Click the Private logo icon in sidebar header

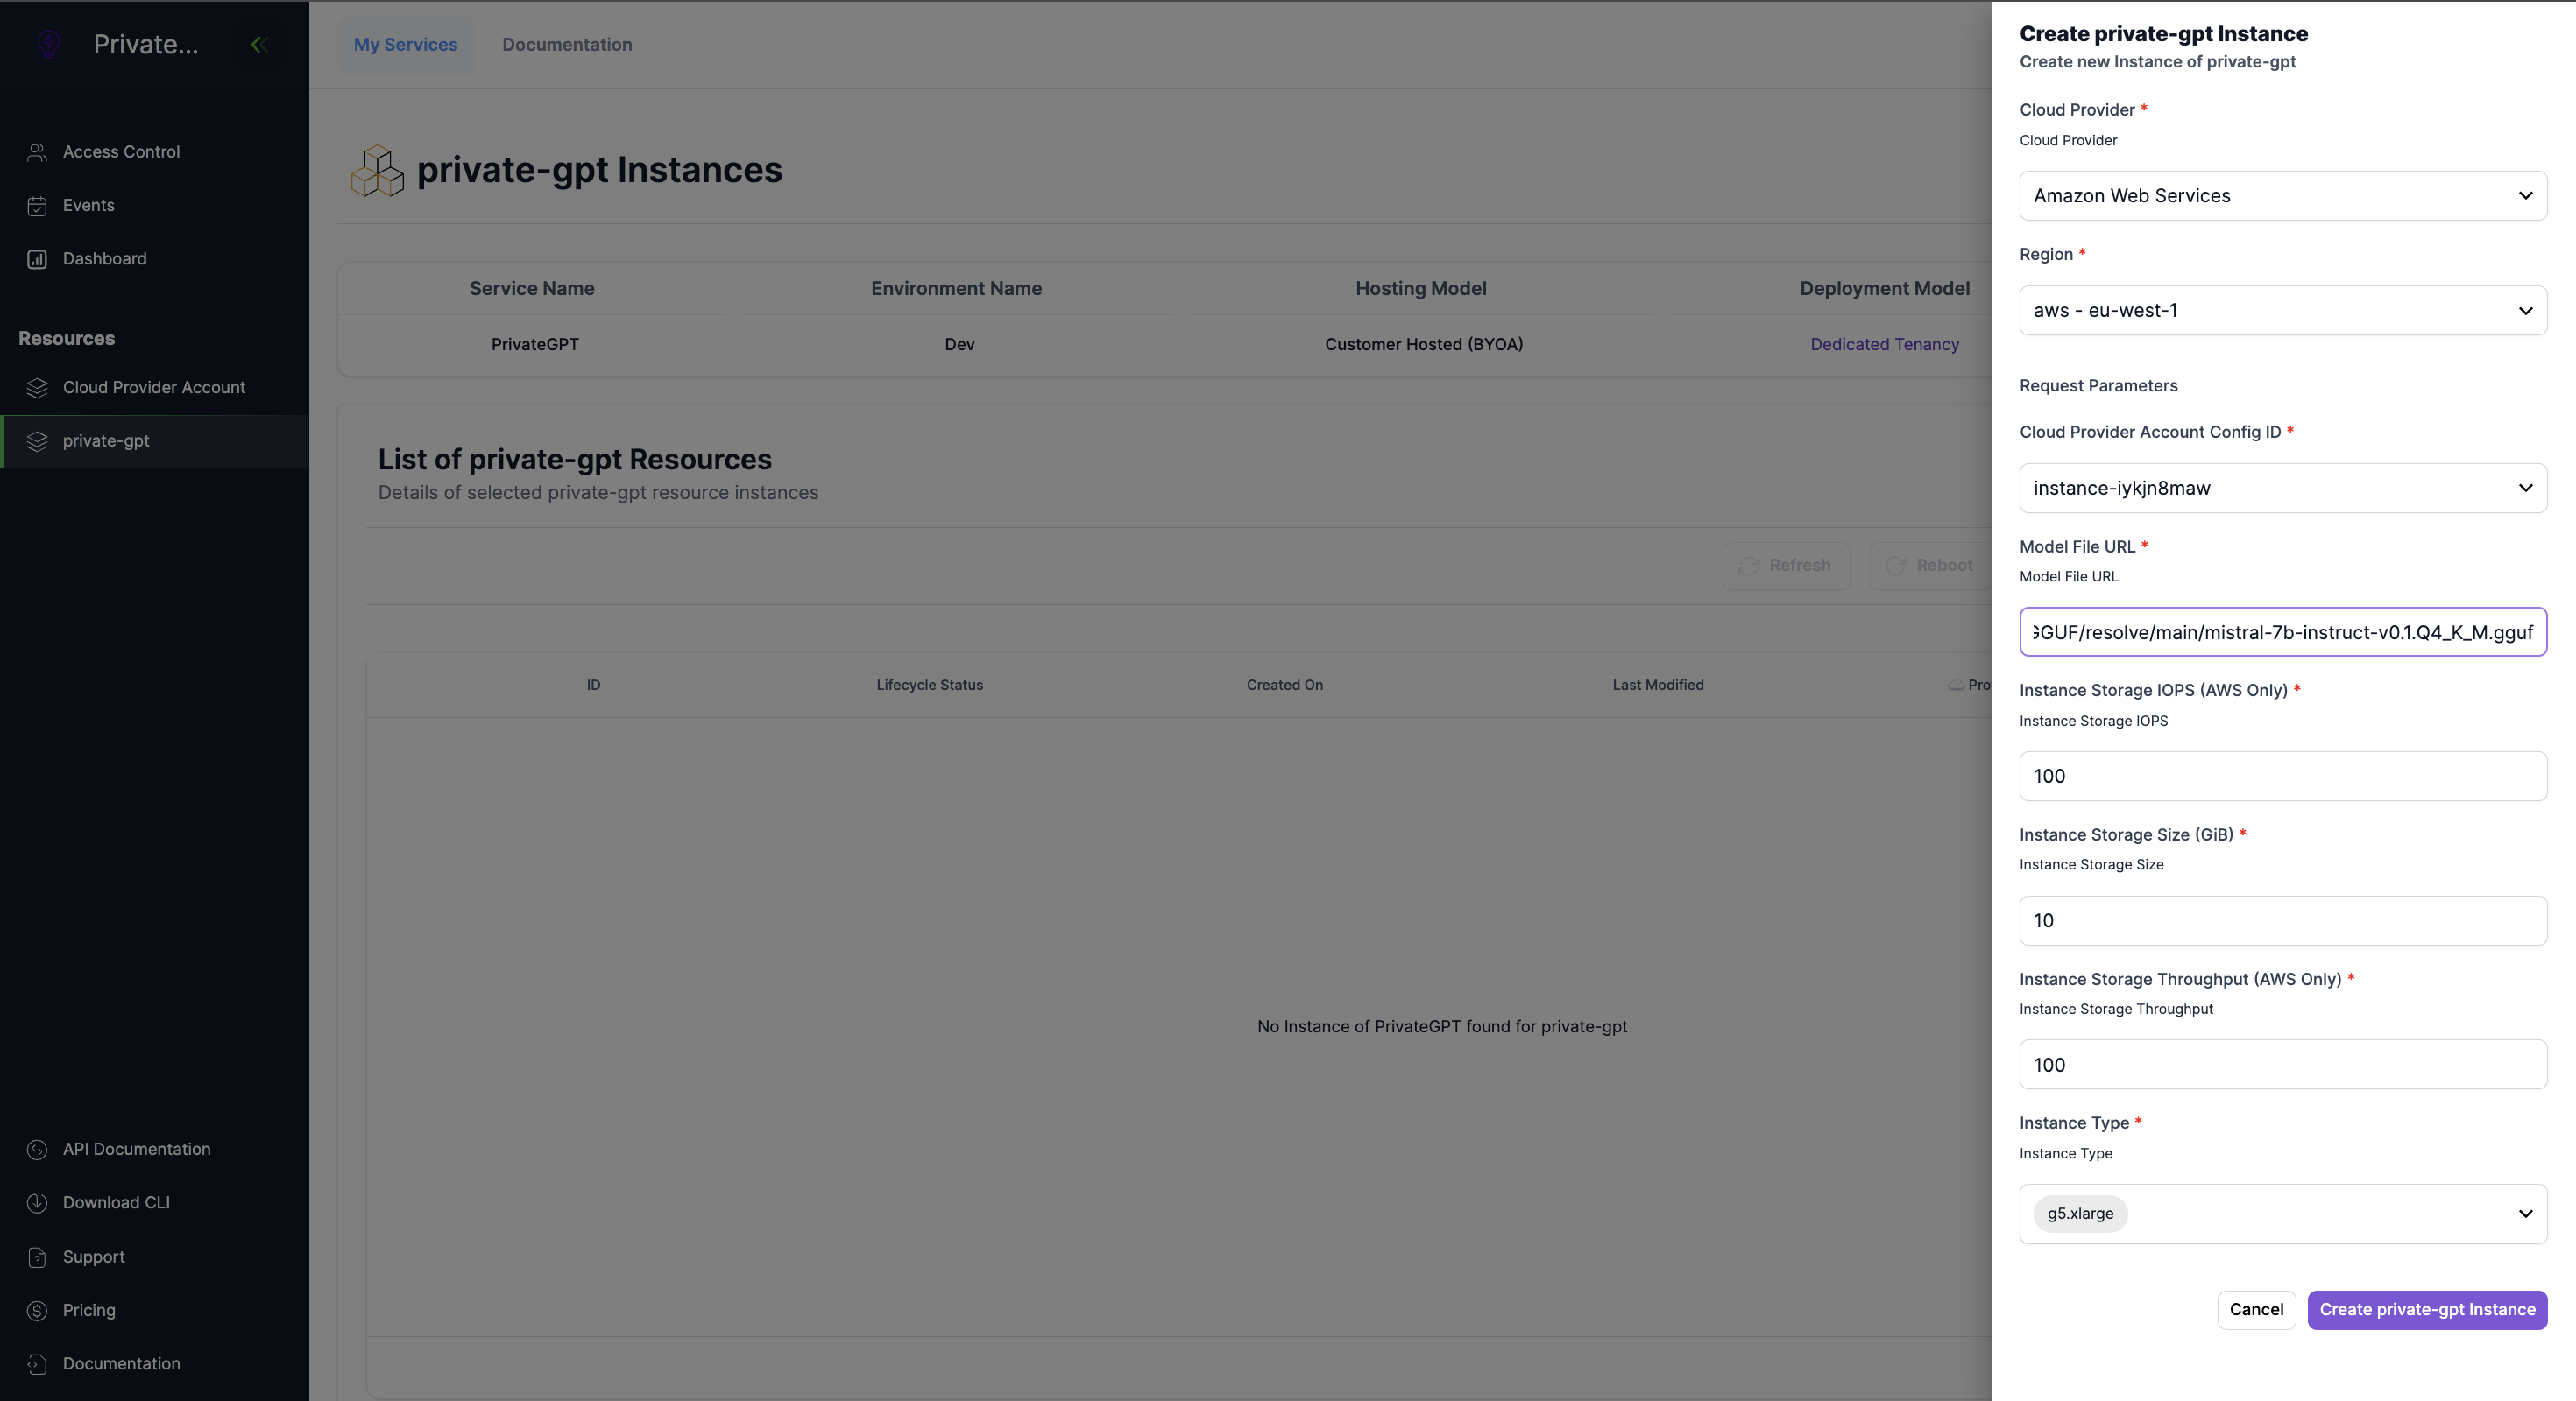[x=49, y=44]
